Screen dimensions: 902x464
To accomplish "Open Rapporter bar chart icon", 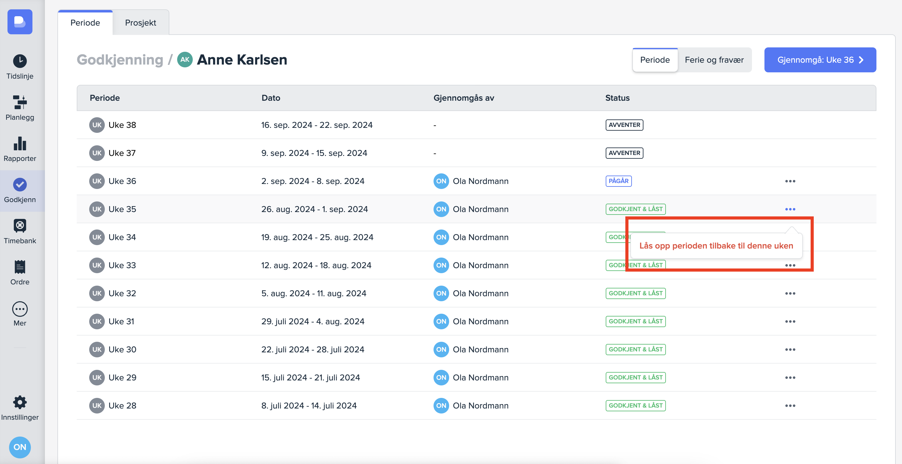I will (x=20, y=143).
